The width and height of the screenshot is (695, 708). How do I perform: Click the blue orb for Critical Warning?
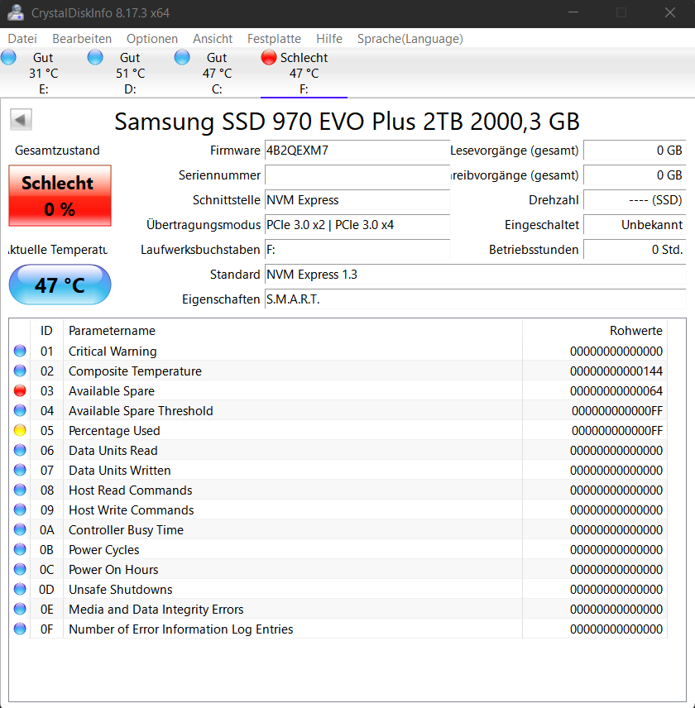tap(20, 351)
